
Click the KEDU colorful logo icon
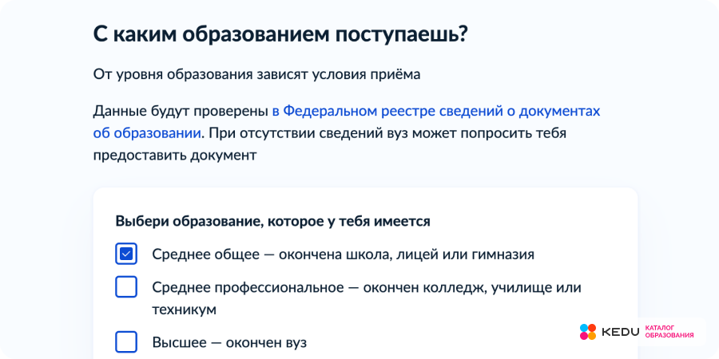(587, 331)
